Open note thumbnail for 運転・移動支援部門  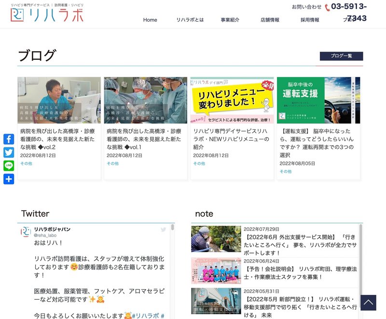(x=216, y=301)
